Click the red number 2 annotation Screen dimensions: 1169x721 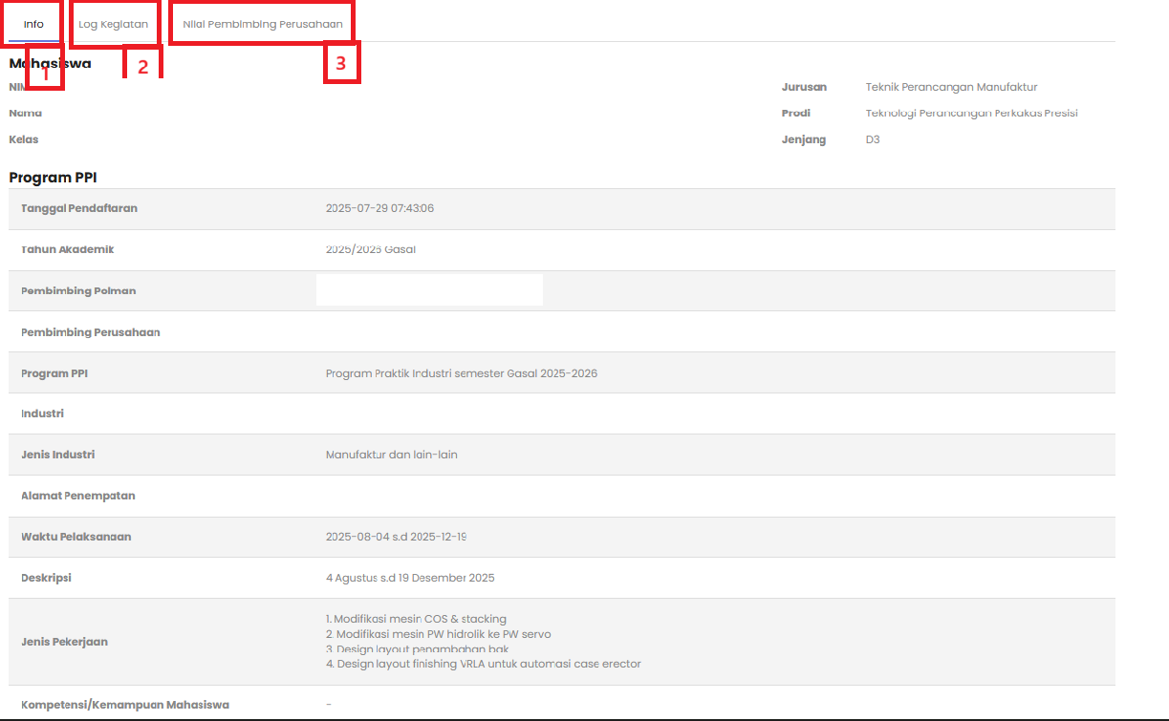[142, 66]
